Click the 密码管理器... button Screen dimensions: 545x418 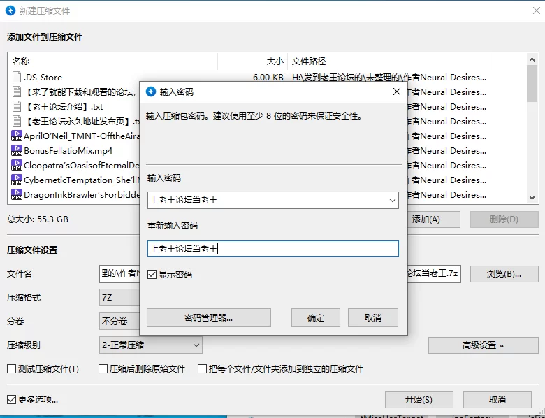tap(208, 317)
